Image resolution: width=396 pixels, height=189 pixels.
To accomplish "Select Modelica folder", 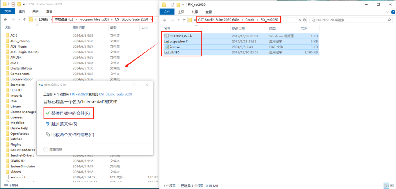I will pyautogui.click(x=17, y=123).
